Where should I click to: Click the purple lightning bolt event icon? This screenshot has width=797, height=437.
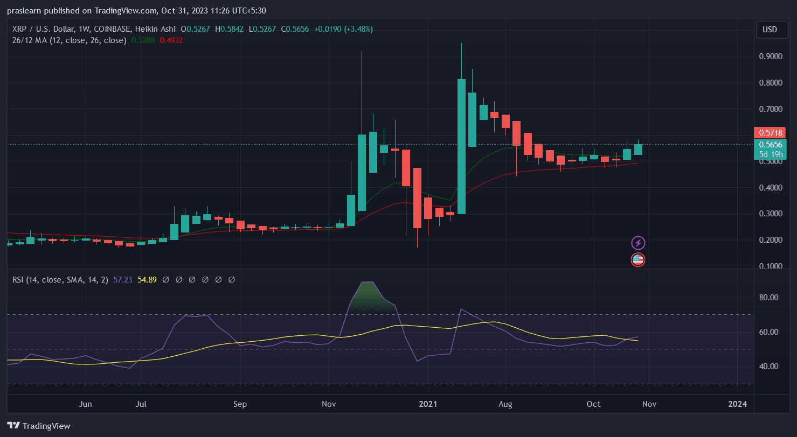tap(638, 243)
